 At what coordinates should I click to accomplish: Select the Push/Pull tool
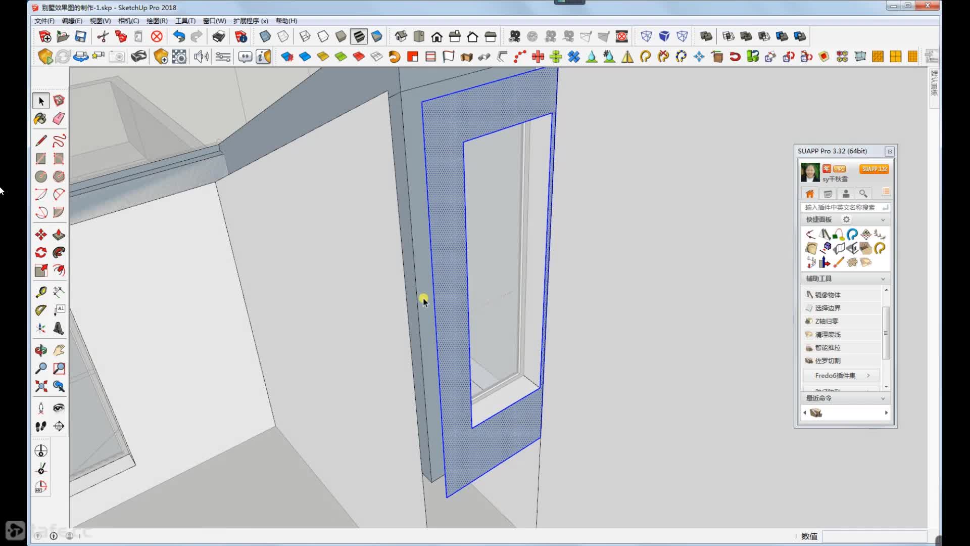(59, 235)
